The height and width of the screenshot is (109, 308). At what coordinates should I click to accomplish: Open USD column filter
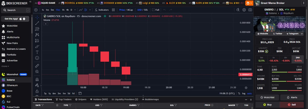[x=102, y=105]
